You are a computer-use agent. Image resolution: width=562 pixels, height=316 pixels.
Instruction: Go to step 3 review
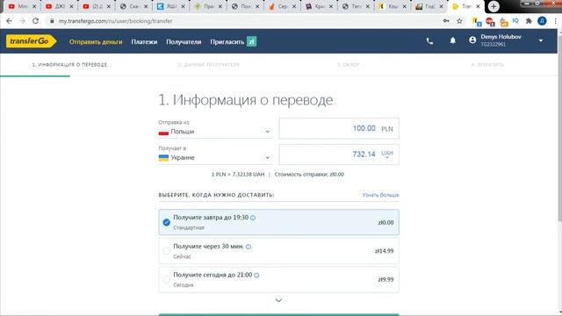(x=348, y=65)
